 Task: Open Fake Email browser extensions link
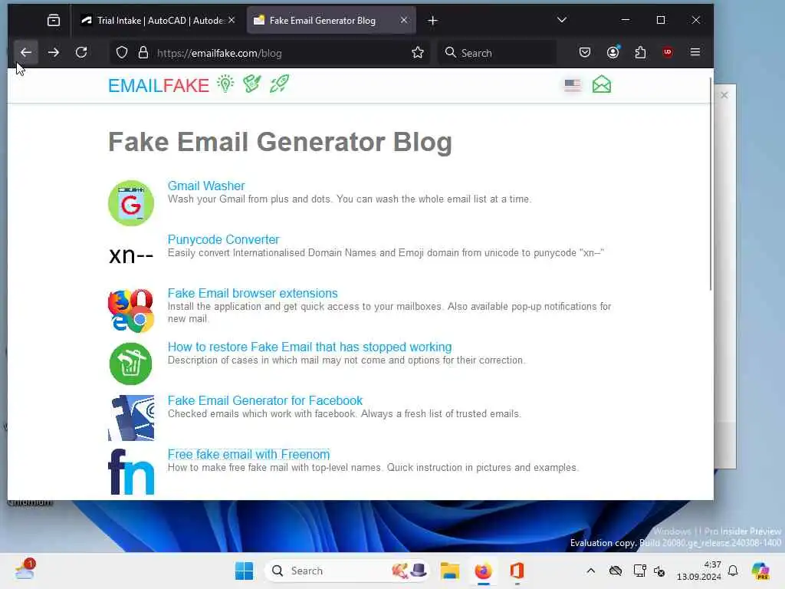(x=252, y=293)
